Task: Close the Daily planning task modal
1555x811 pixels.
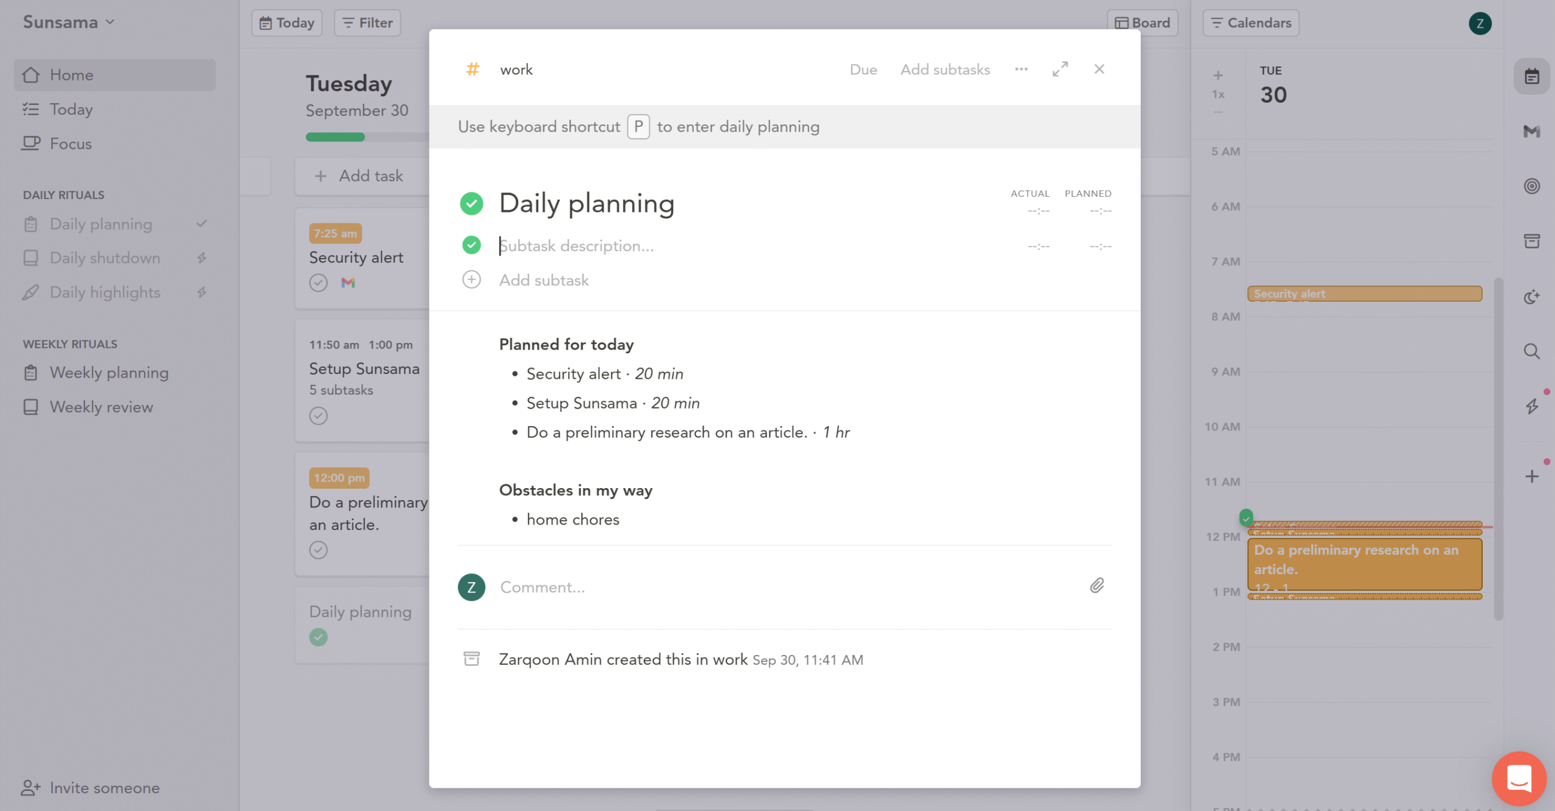Action: point(1099,69)
